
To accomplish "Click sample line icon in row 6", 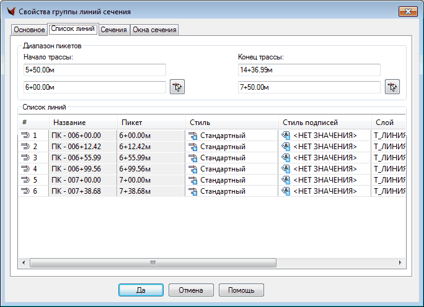I will tap(25, 191).
